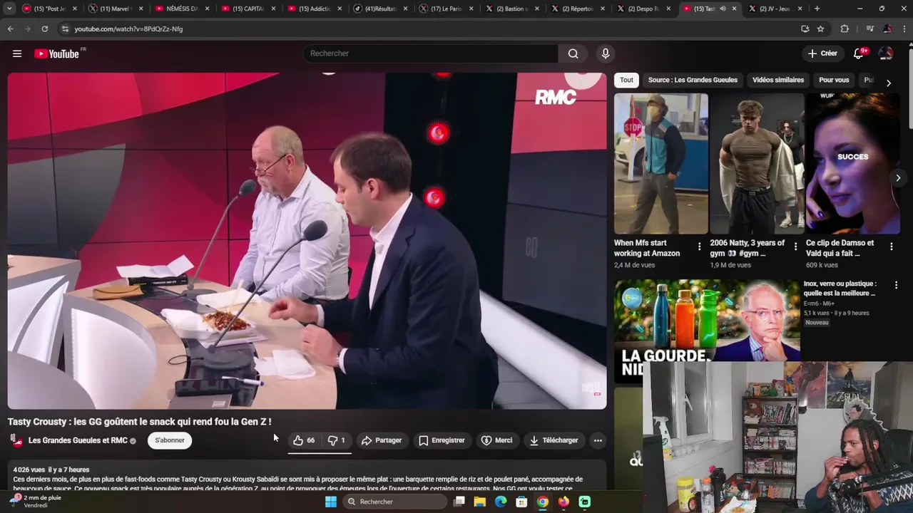Share the video with Partager
Image resolution: width=913 pixels, height=513 pixels.
point(381,440)
